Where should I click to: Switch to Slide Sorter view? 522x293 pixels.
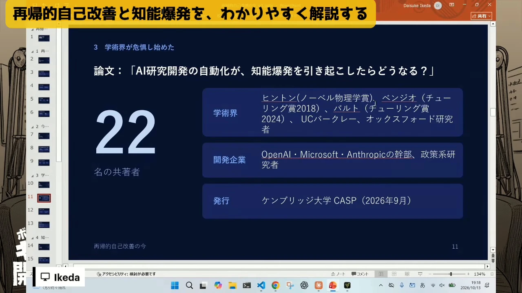tap(394, 274)
